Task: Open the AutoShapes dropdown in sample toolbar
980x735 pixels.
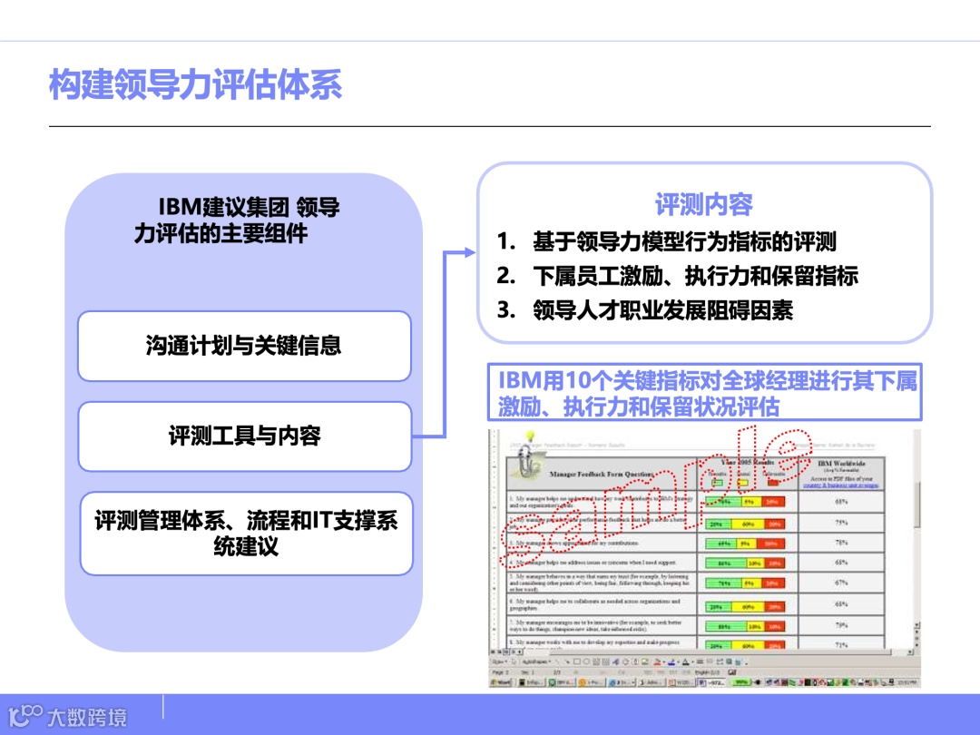Action: (x=536, y=661)
